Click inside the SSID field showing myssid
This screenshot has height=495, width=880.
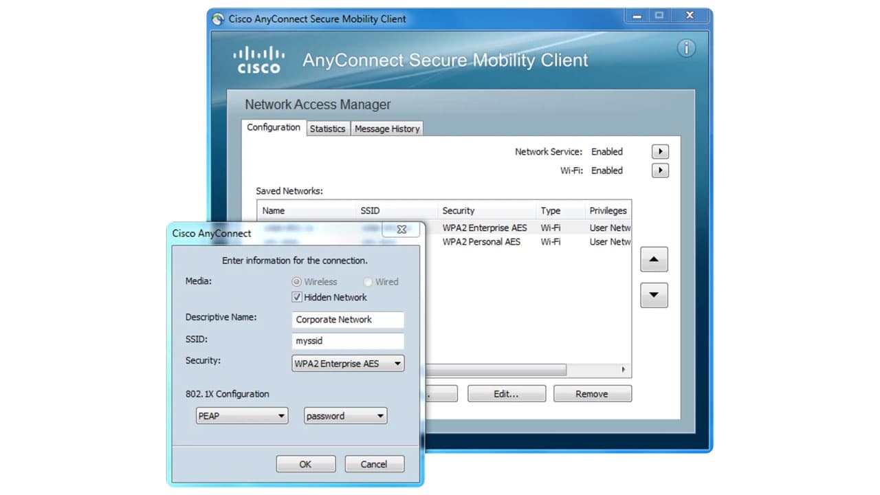[347, 341]
